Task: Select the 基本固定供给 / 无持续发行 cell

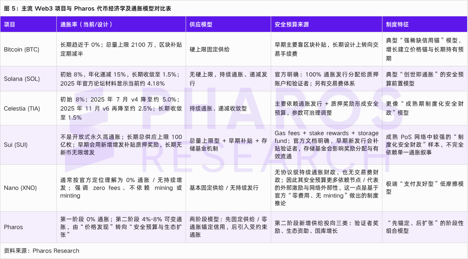Action: tap(224, 188)
